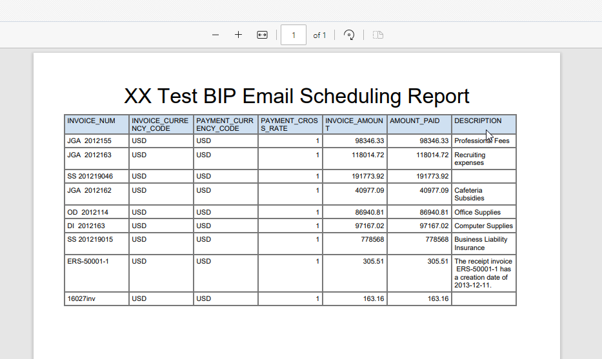Select report title XX Test BIP Email Scheduling Report

coord(297,96)
